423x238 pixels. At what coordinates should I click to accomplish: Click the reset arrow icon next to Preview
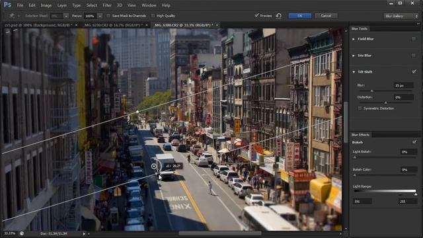coord(279,16)
